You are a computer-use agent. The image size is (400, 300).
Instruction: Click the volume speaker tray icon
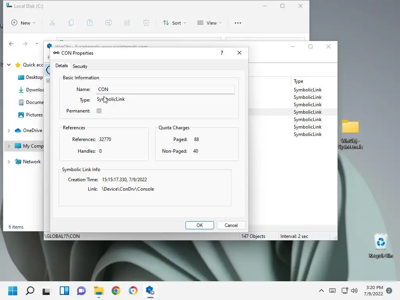point(354,291)
